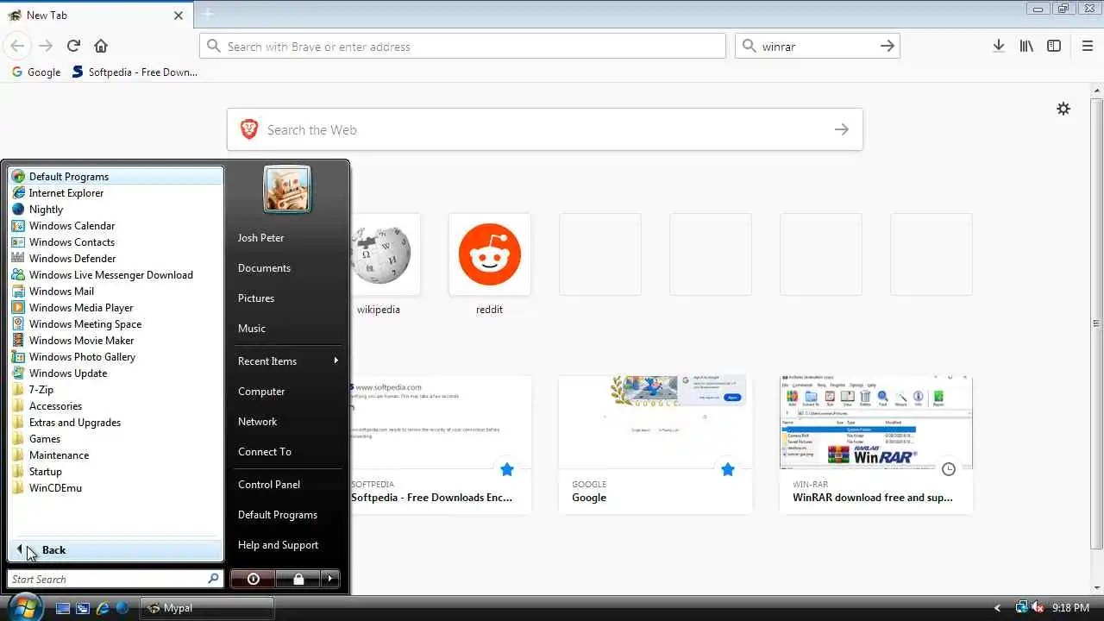Click the Search the Web field
The height and width of the screenshot is (621, 1104).
click(x=543, y=129)
